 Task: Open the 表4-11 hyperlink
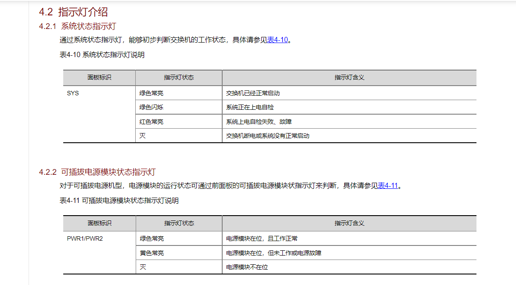pos(388,186)
